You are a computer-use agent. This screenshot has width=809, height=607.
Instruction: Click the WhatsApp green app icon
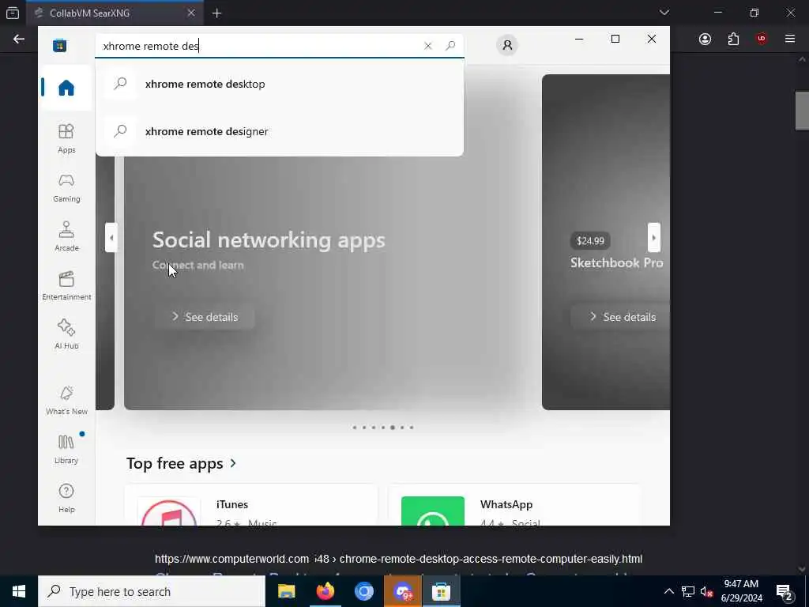(432, 511)
